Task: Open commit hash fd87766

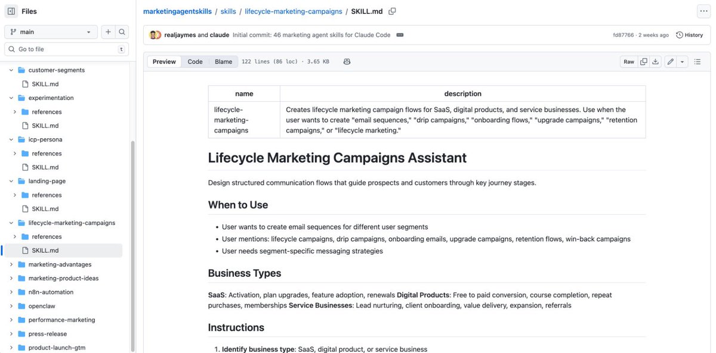Action: pos(624,35)
